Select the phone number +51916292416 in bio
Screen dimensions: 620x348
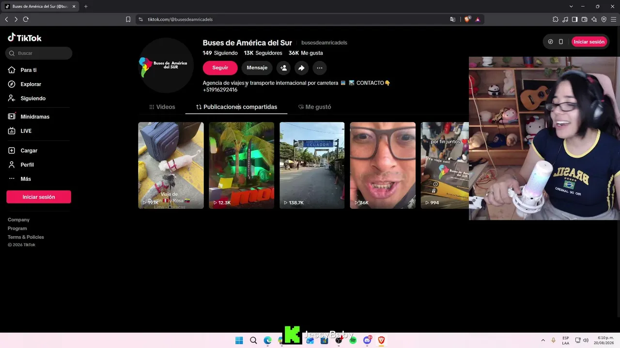(220, 90)
